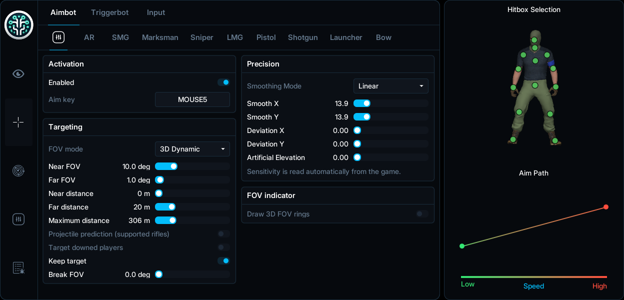Adjust the Smooth Y slider
The width and height of the screenshot is (624, 300).
391,117
